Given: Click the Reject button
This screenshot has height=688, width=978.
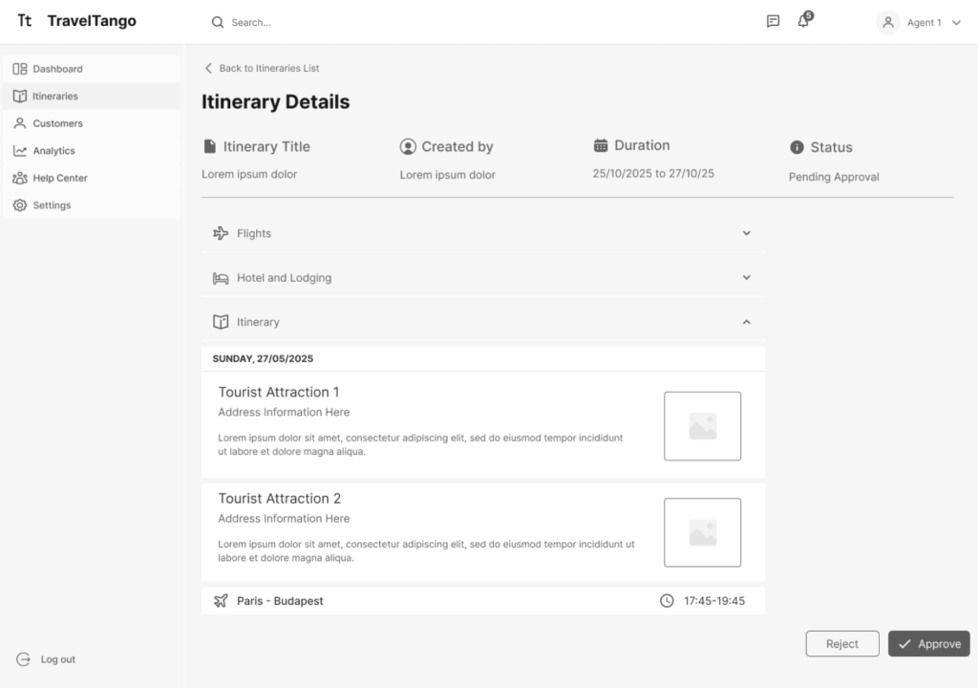Looking at the screenshot, I should tap(841, 644).
